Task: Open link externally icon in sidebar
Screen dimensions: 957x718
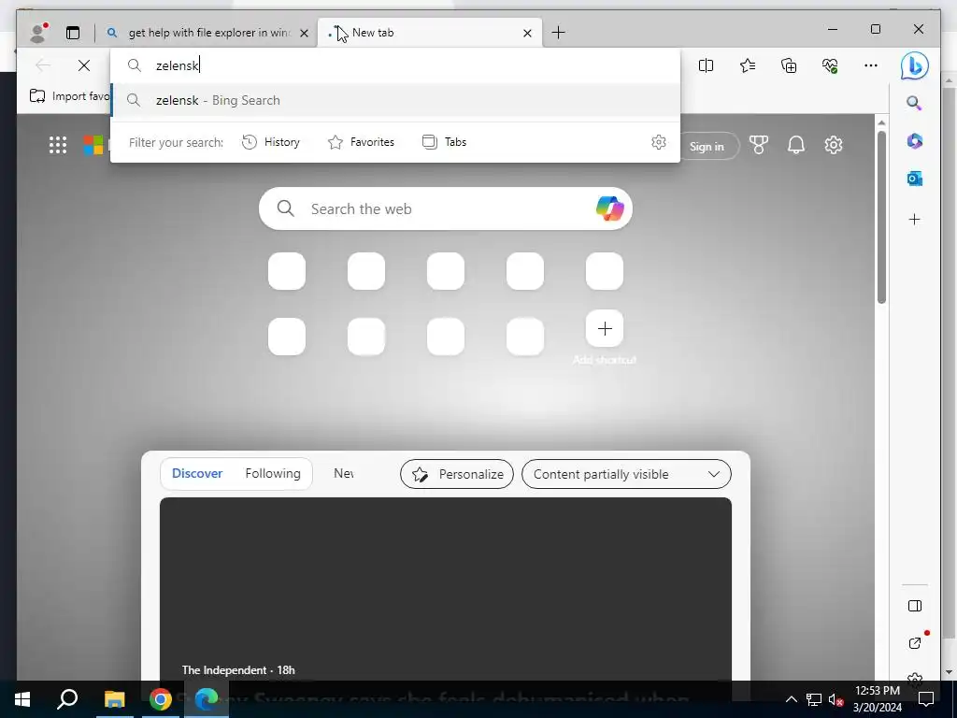Action: (x=914, y=643)
